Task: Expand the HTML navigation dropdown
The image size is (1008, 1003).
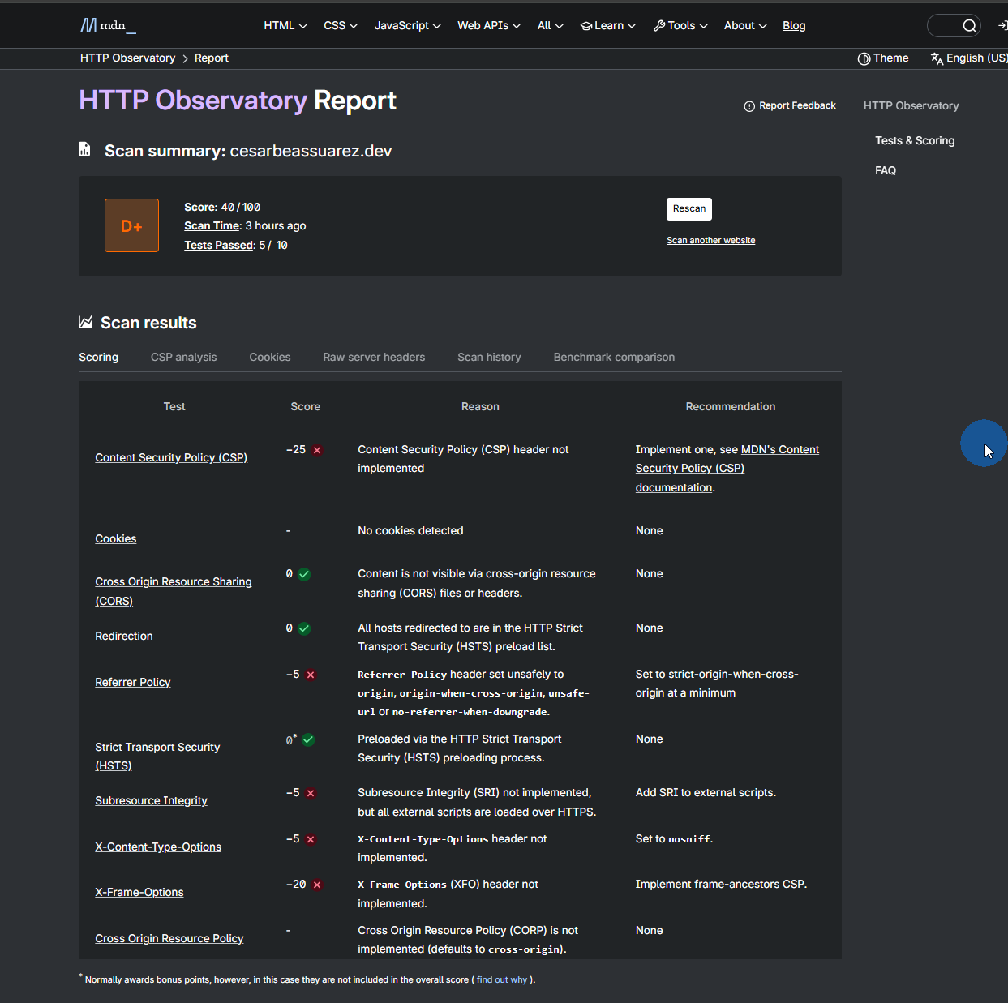Action: [285, 25]
